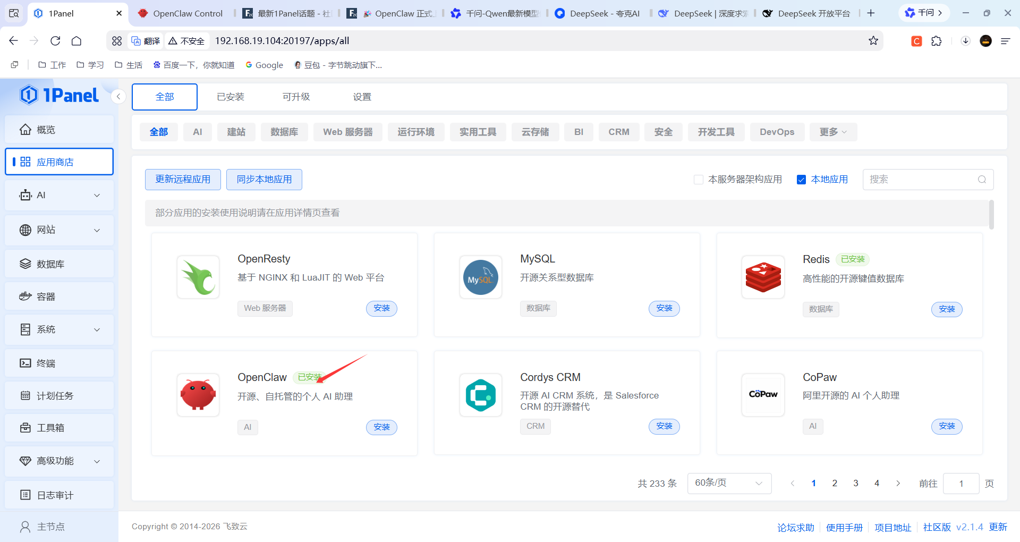Open the 使用手册 link in the footer

pyautogui.click(x=844, y=527)
